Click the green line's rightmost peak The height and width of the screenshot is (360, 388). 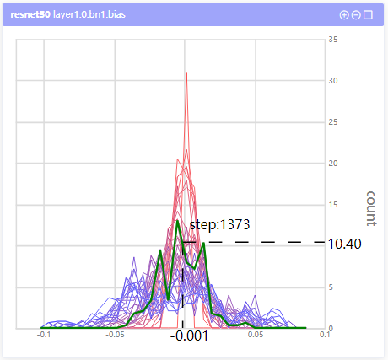pos(203,244)
